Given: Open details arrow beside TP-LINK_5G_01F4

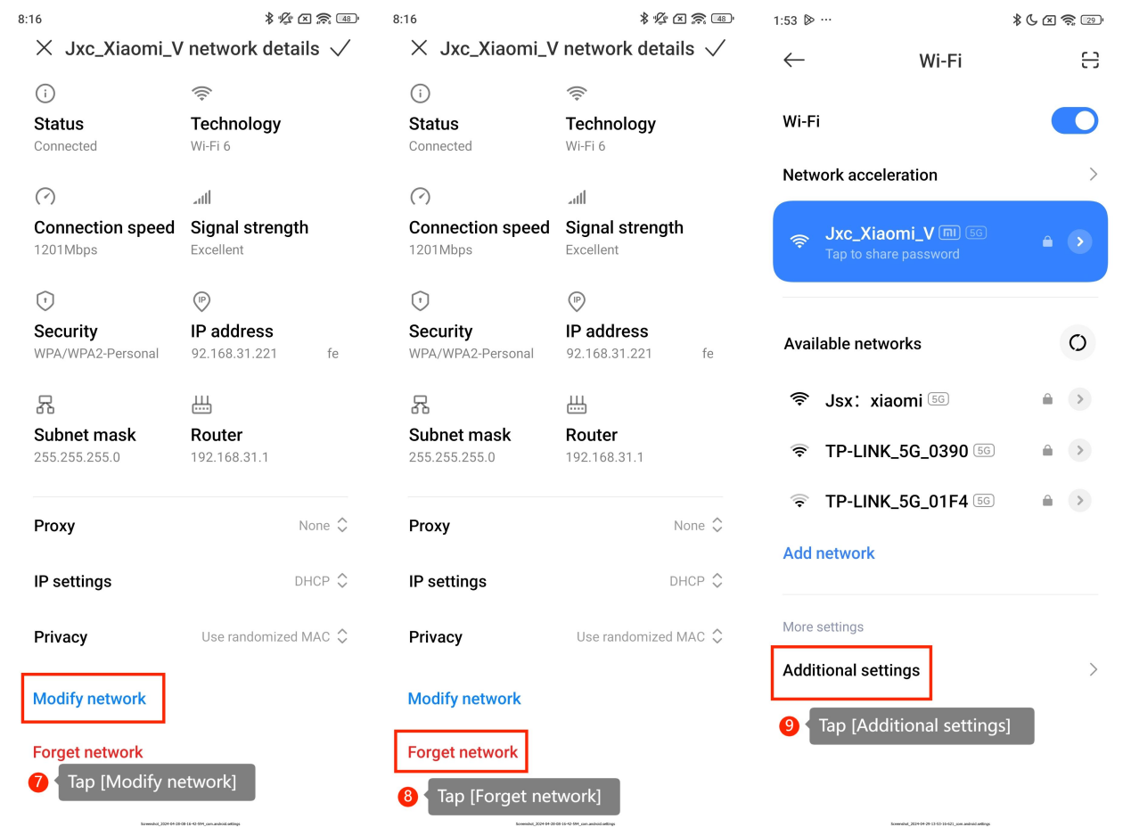Looking at the screenshot, I should [1079, 500].
